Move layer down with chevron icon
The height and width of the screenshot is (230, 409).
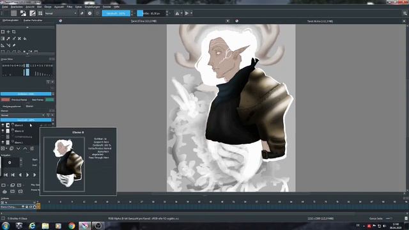tap(19, 148)
